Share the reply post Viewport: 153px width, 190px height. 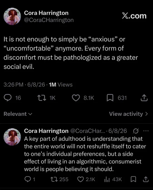[146, 179]
